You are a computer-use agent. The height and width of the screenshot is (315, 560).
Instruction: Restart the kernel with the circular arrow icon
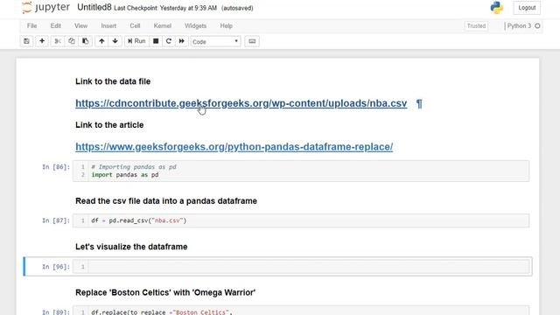[x=169, y=41]
